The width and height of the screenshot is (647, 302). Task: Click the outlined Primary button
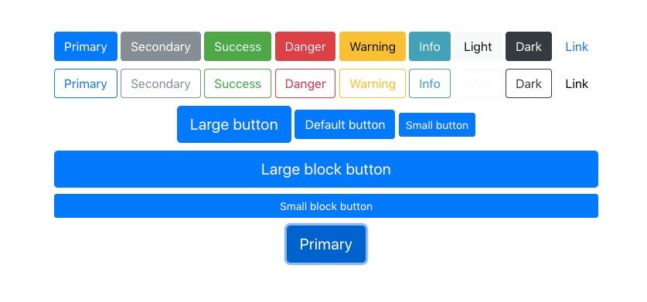coord(86,83)
